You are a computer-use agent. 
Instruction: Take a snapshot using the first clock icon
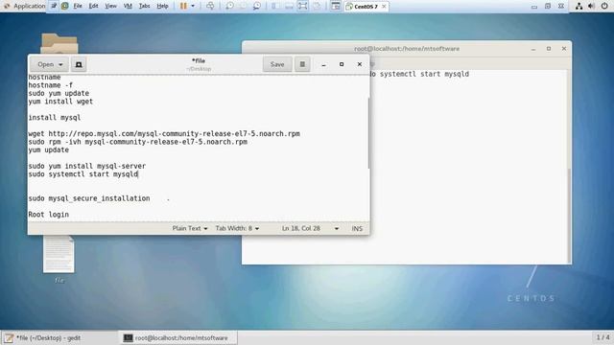(230, 6)
